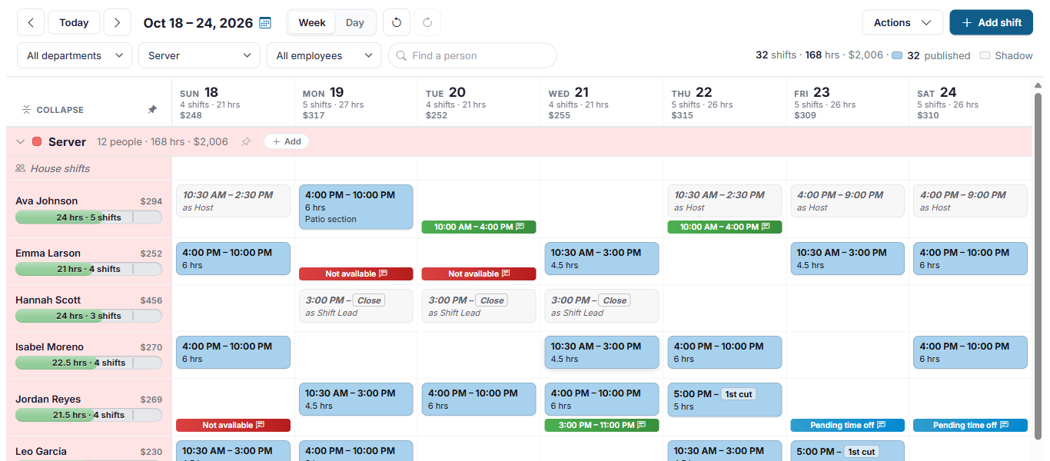Open the Actions dropdown menu
The height and width of the screenshot is (461, 1050).
[902, 22]
